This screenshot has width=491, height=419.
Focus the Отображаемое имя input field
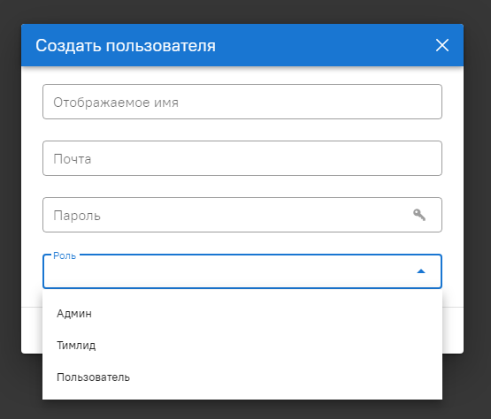pos(242,102)
